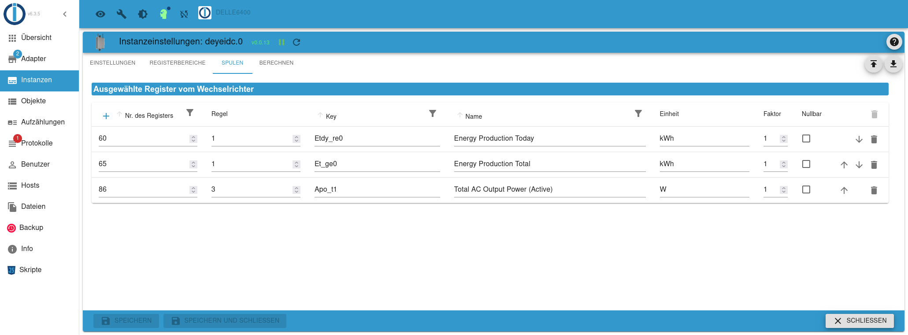Screen dimensions: 908x335
Task: Click the DELLE6400 host icon
Action: click(205, 13)
